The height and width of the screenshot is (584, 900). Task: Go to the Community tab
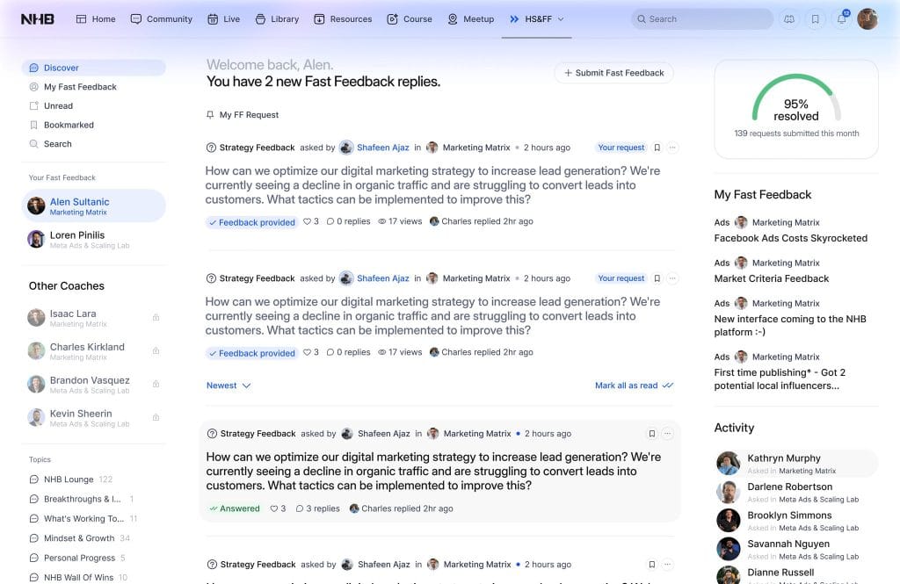162,19
